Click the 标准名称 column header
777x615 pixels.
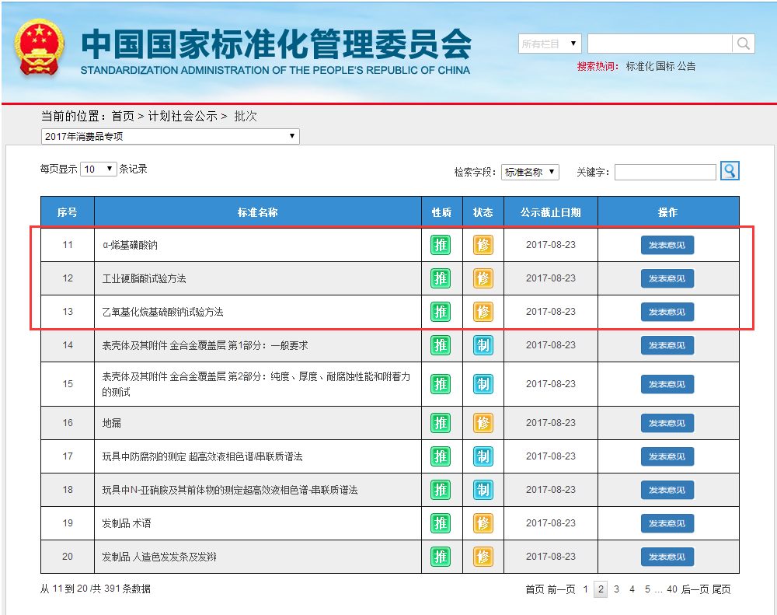pos(257,212)
